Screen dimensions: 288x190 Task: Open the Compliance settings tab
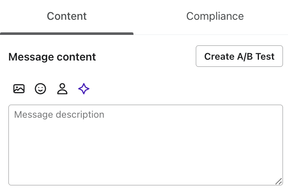215,16
